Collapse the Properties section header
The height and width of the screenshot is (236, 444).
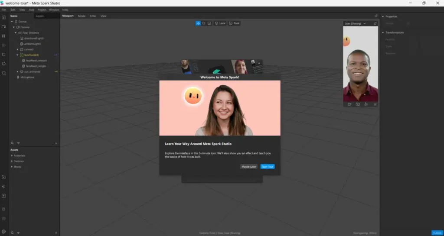coord(383,16)
